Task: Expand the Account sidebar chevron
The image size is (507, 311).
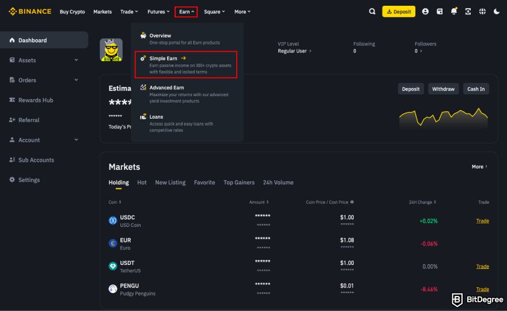Action: [x=76, y=139]
